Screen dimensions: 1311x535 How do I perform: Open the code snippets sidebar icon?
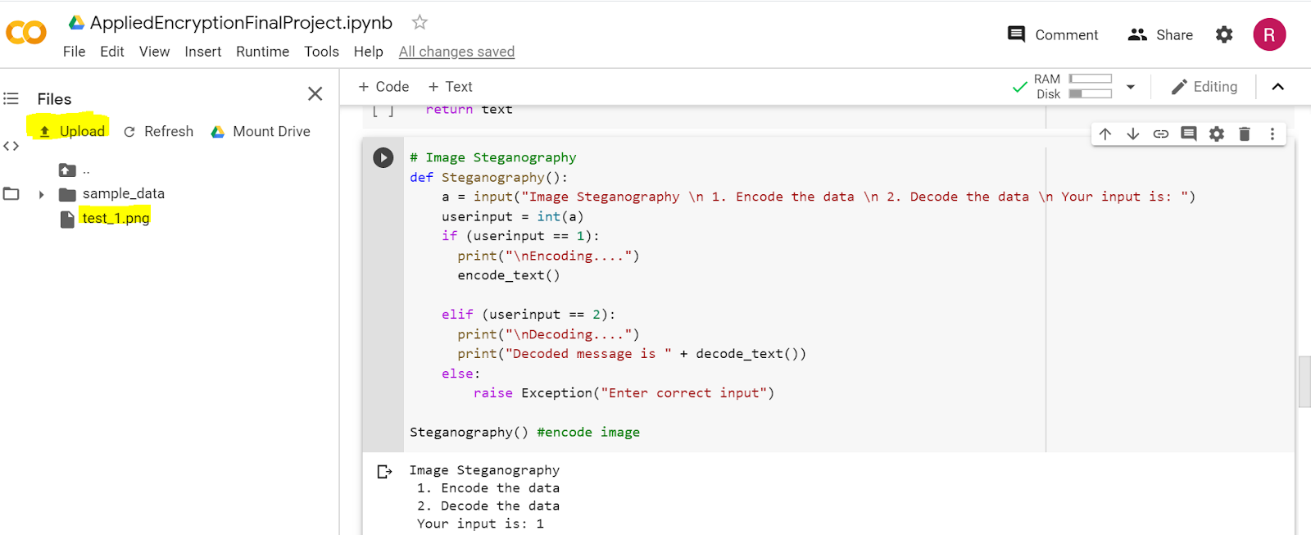[11, 146]
